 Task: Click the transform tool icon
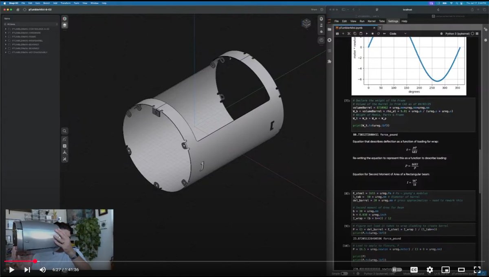tap(65, 152)
